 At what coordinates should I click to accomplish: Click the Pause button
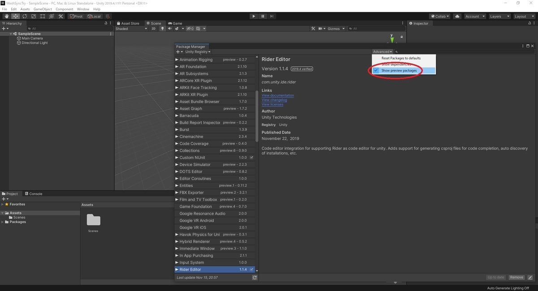(x=263, y=16)
